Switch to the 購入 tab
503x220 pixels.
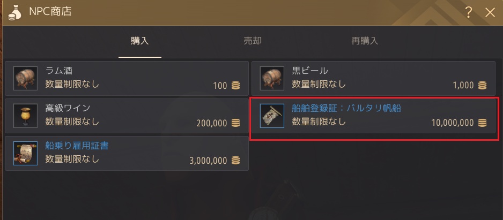(x=140, y=41)
